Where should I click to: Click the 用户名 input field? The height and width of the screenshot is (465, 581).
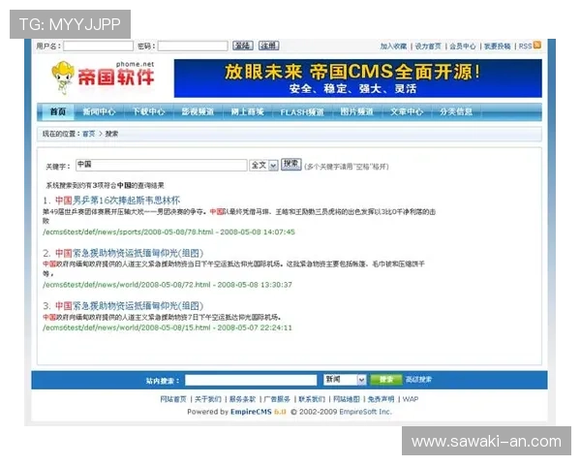tap(98, 46)
